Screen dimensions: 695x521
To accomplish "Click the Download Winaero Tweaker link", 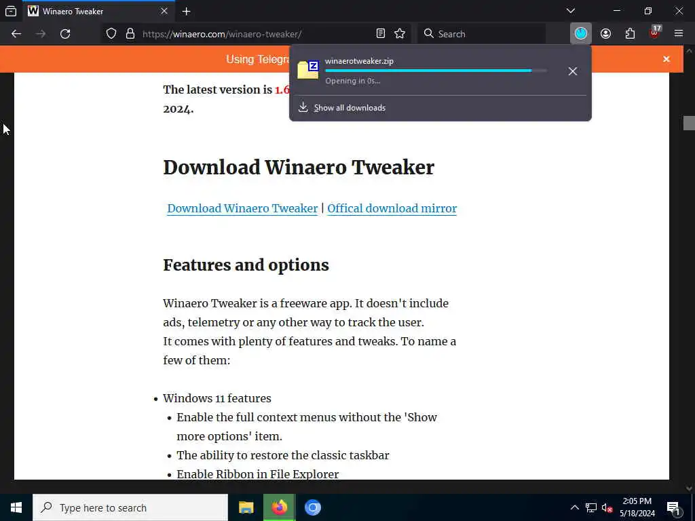I will point(242,208).
